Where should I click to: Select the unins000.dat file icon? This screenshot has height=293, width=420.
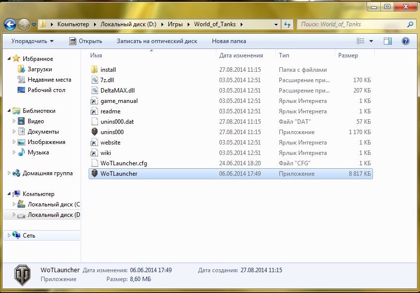tap(95, 121)
